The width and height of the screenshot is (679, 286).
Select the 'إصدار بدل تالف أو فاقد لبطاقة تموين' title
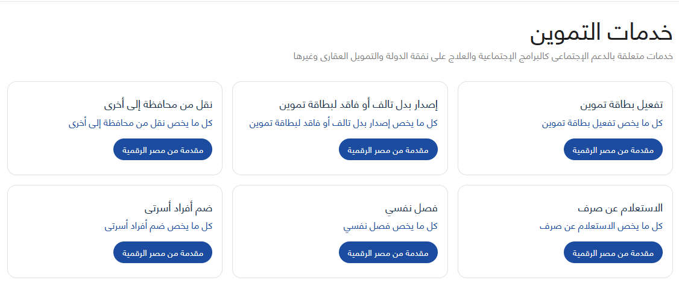click(x=358, y=105)
